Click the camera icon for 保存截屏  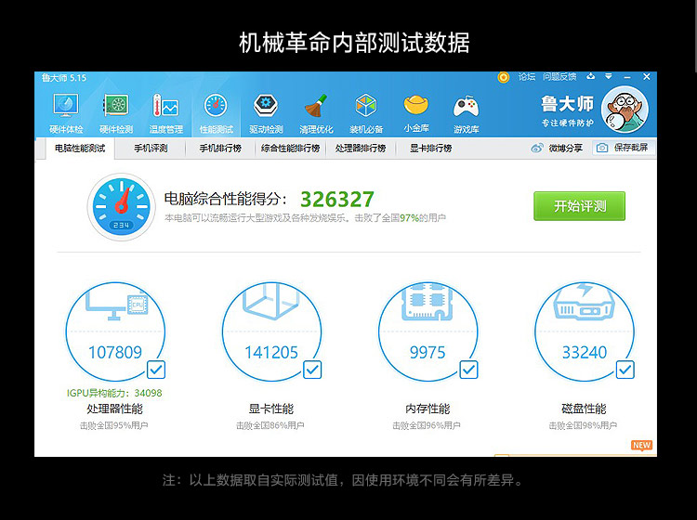click(x=602, y=148)
